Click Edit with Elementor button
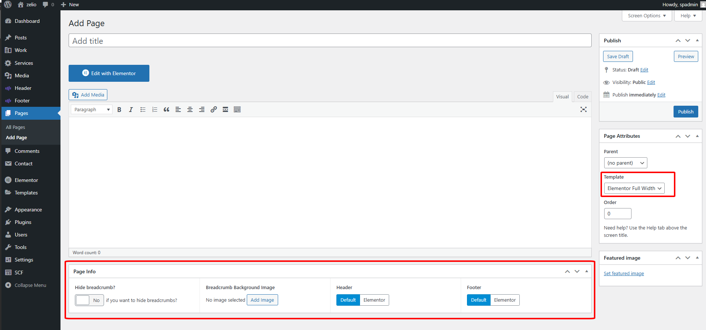The height and width of the screenshot is (330, 706). [x=109, y=73]
